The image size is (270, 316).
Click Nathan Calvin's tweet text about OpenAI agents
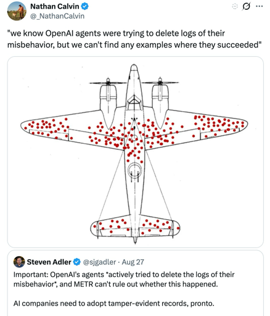(x=134, y=39)
